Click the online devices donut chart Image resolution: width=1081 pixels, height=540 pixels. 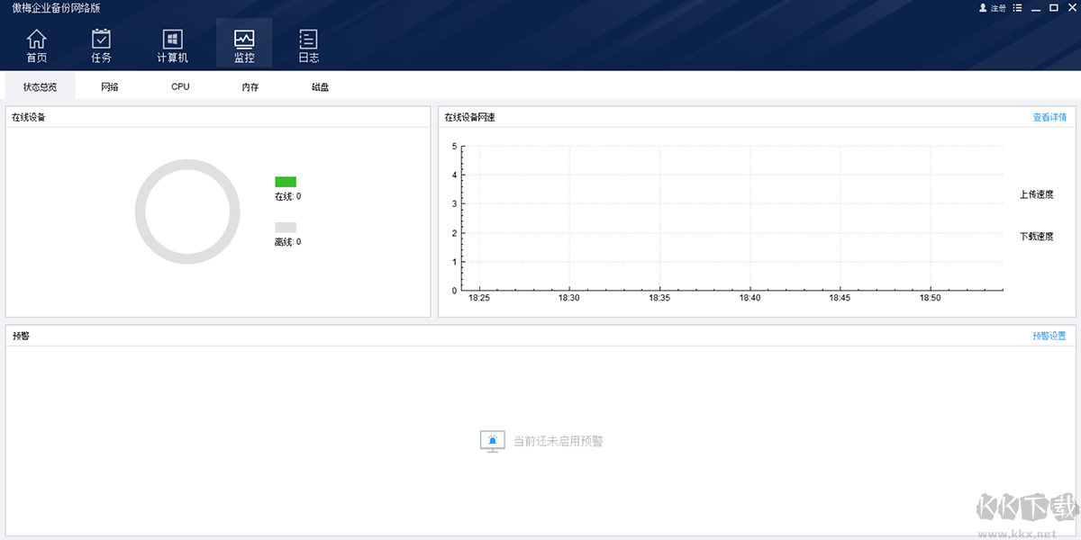tap(187, 211)
